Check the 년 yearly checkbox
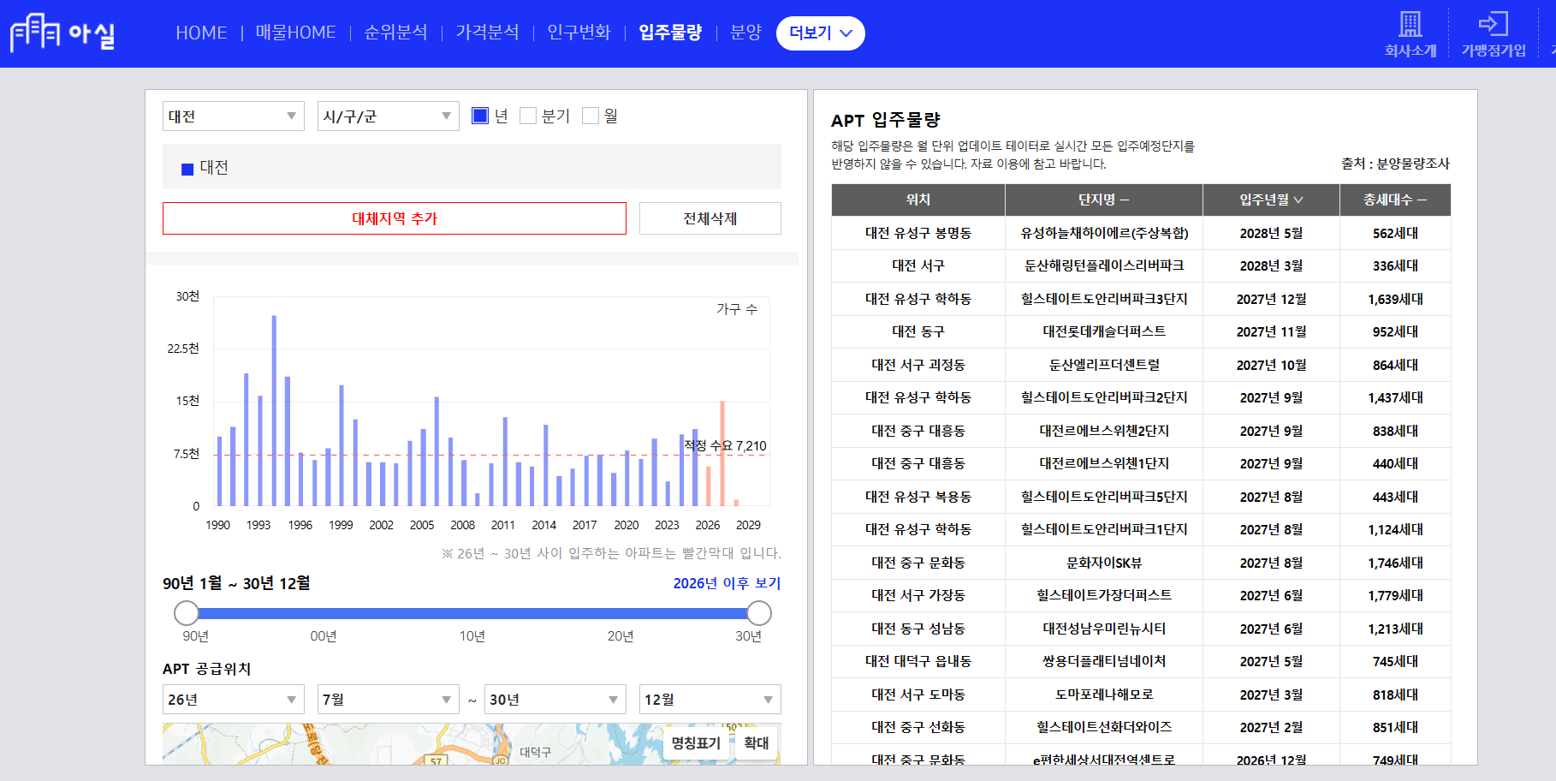 [480, 116]
